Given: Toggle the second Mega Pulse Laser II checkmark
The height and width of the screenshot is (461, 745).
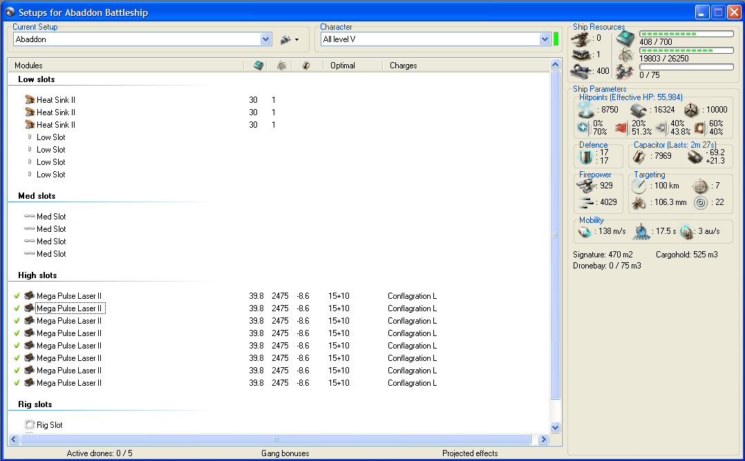Looking at the screenshot, I should (x=17, y=308).
